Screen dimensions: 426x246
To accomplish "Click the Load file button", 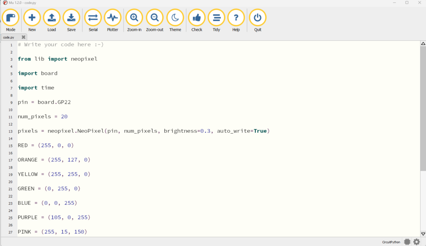I will 52,18.
